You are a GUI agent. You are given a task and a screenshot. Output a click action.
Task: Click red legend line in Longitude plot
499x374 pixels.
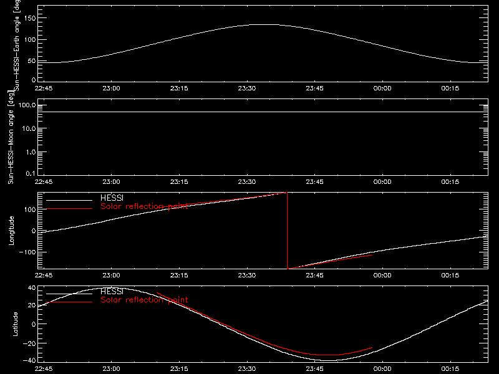69,209
